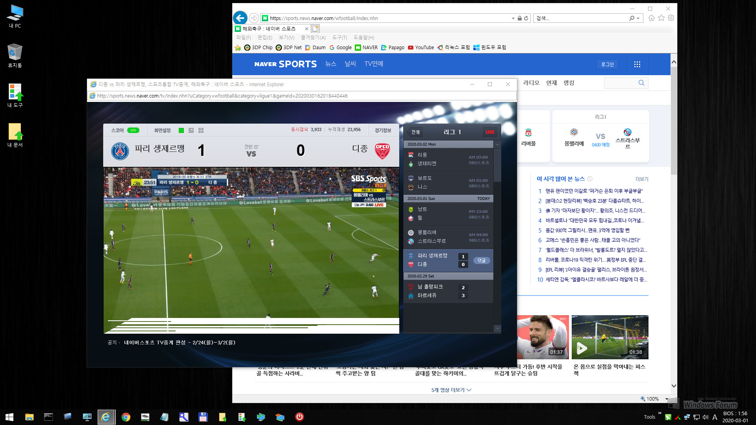Click 더보기 next to most-read news
Image resolution: width=756 pixels, height=425 pixels.
(642, 179)
